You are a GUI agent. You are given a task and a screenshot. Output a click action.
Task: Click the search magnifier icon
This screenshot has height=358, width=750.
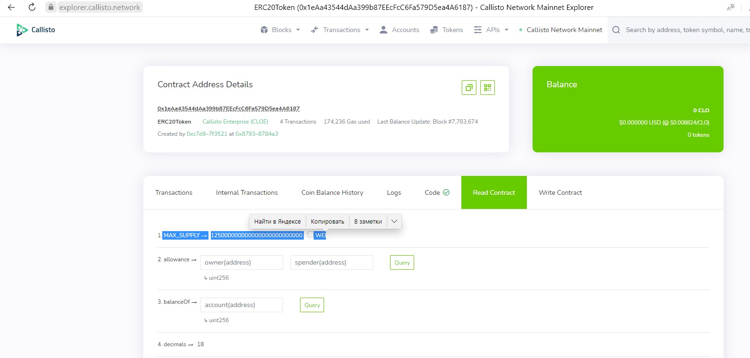point(616,30)
